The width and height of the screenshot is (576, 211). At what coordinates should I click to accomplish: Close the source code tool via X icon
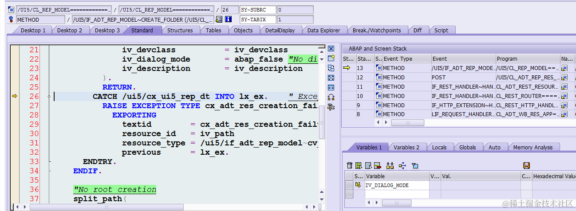coord(331,49)
